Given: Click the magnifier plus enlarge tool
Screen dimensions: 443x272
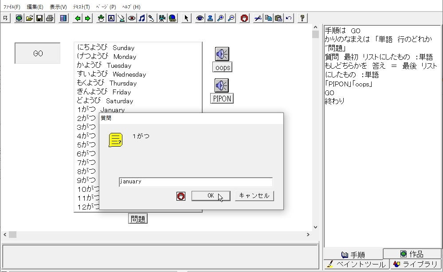Looking at the screenshot, I should (x=220, y=18).
